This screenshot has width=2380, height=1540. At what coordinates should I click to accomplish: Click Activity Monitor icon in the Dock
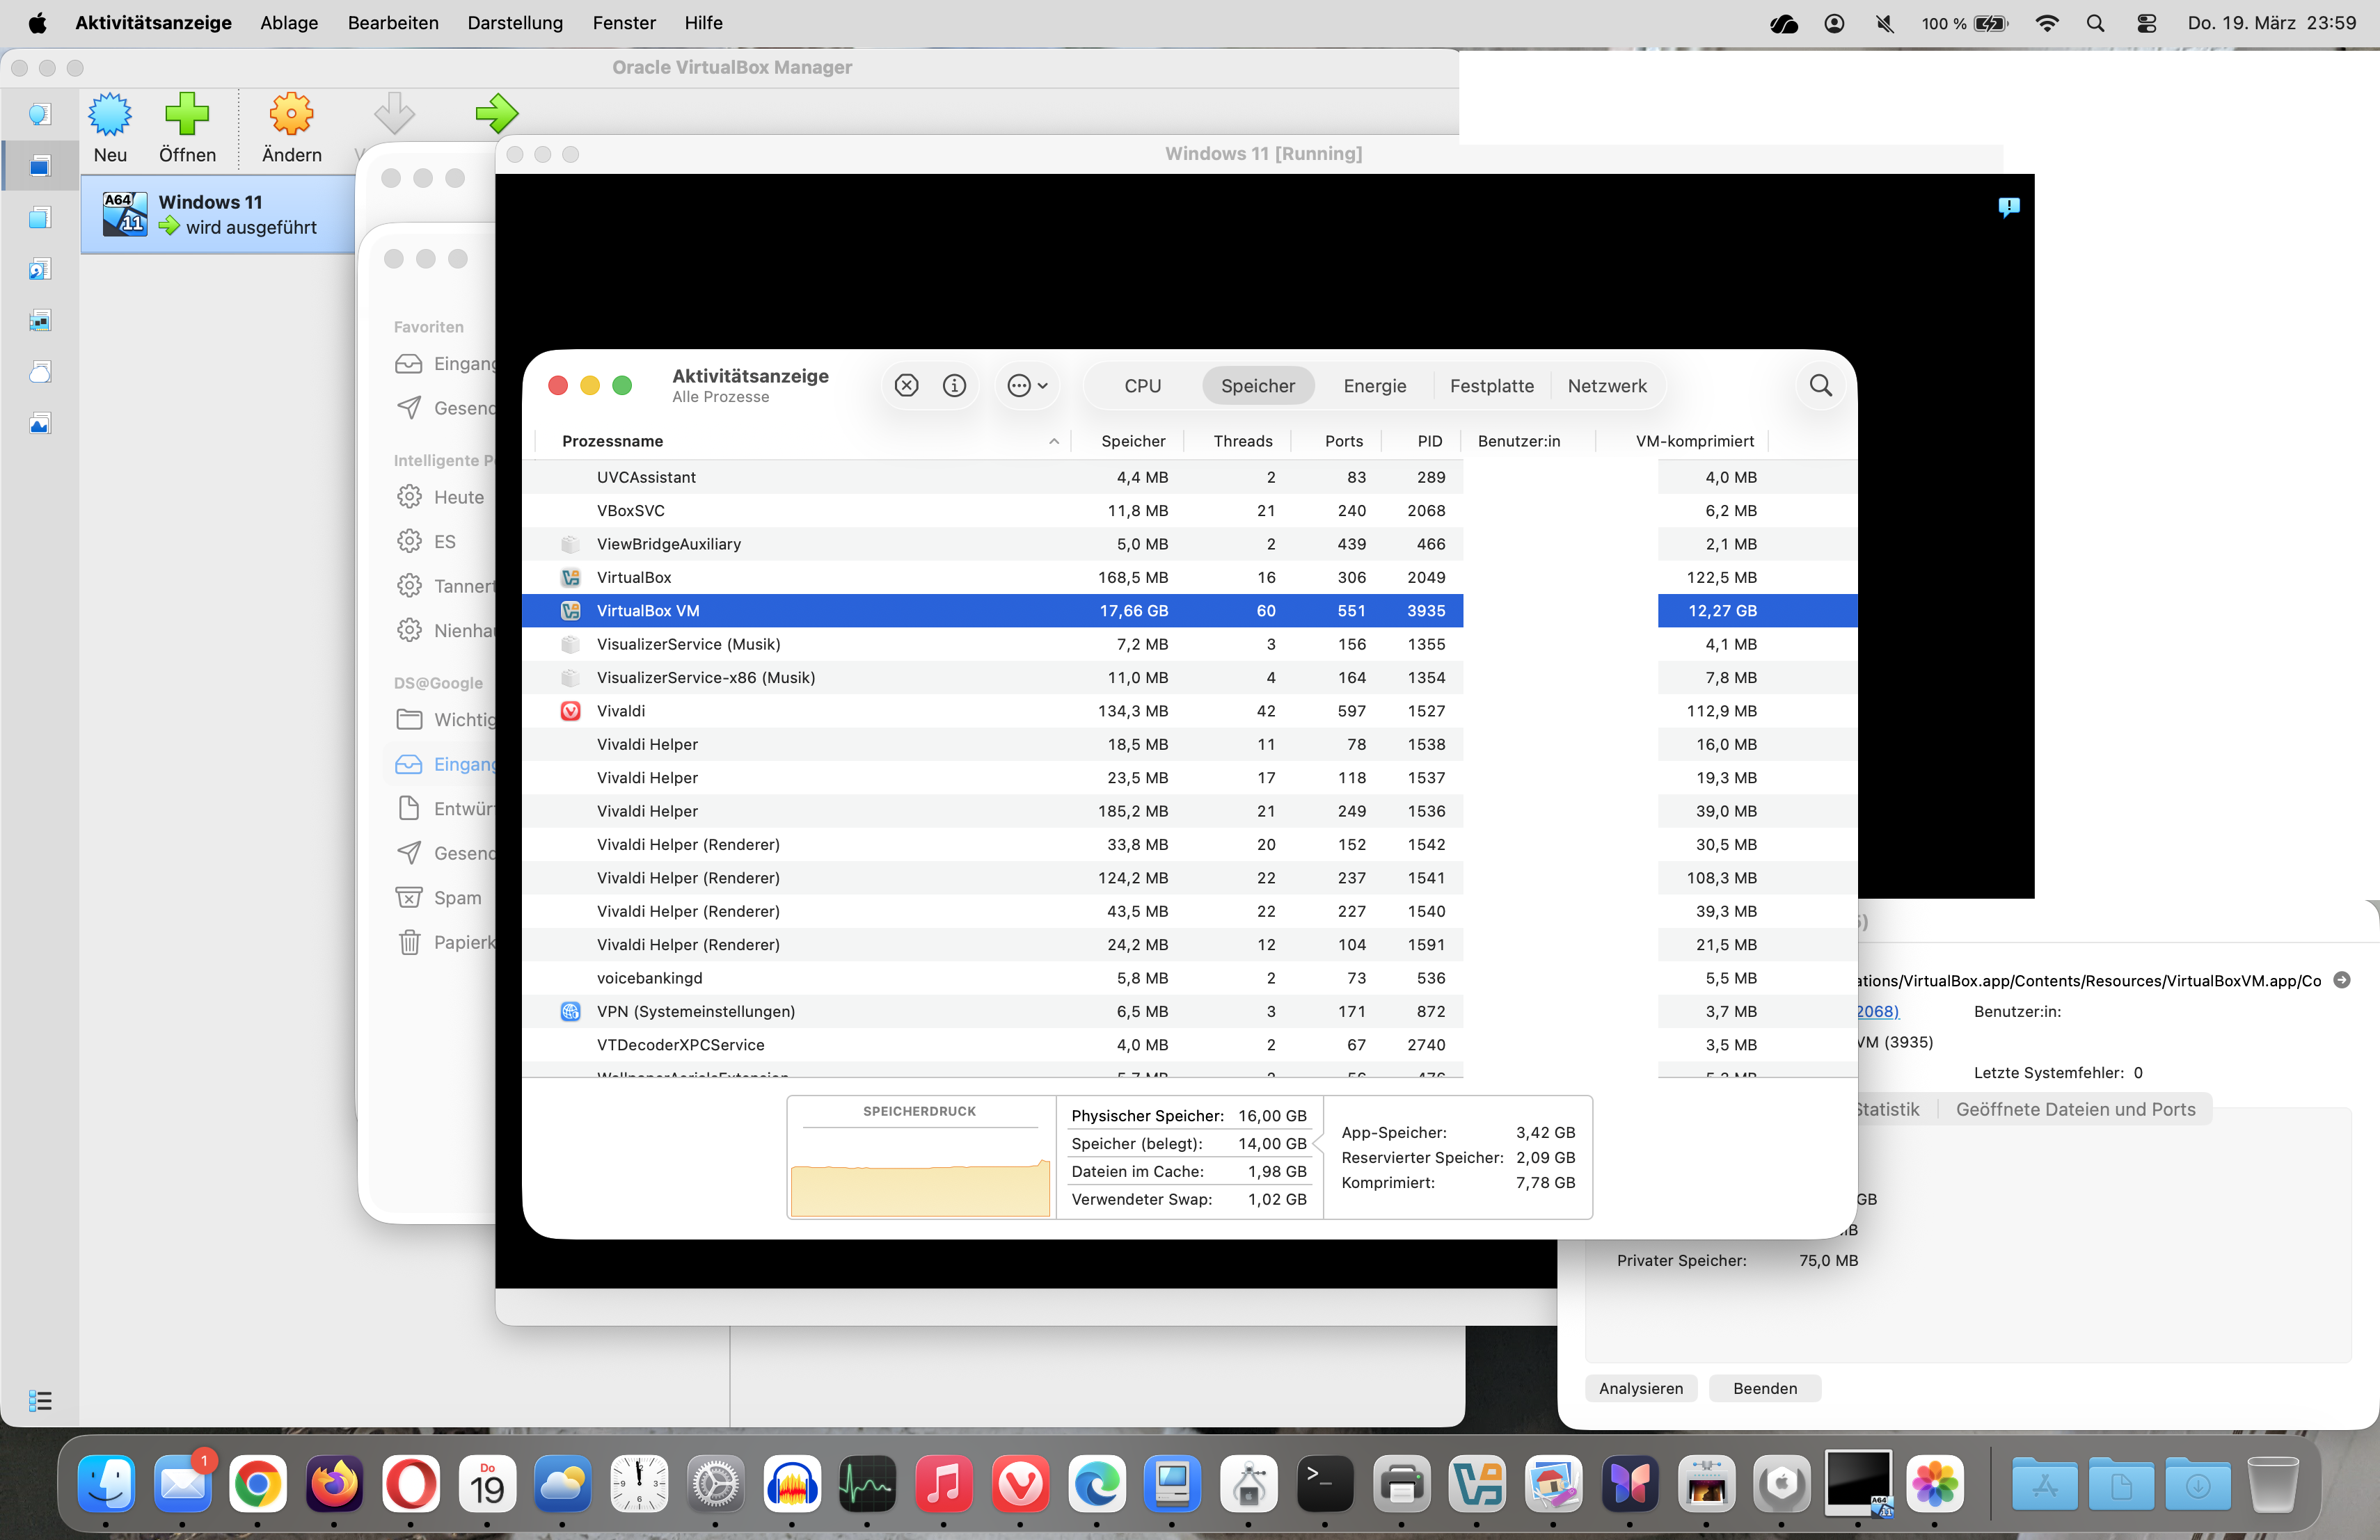pyautogui.click(x=867, y=1483)
